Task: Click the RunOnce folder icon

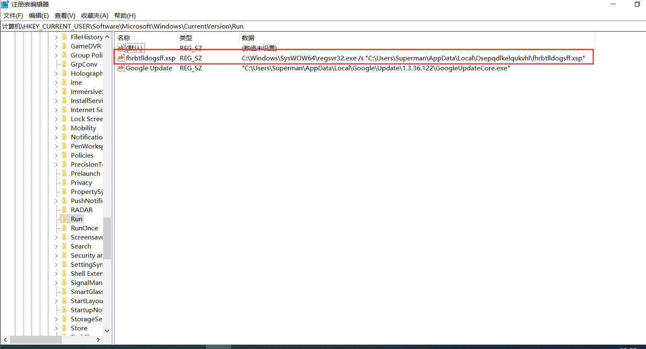Action: (x=65, y=228)
